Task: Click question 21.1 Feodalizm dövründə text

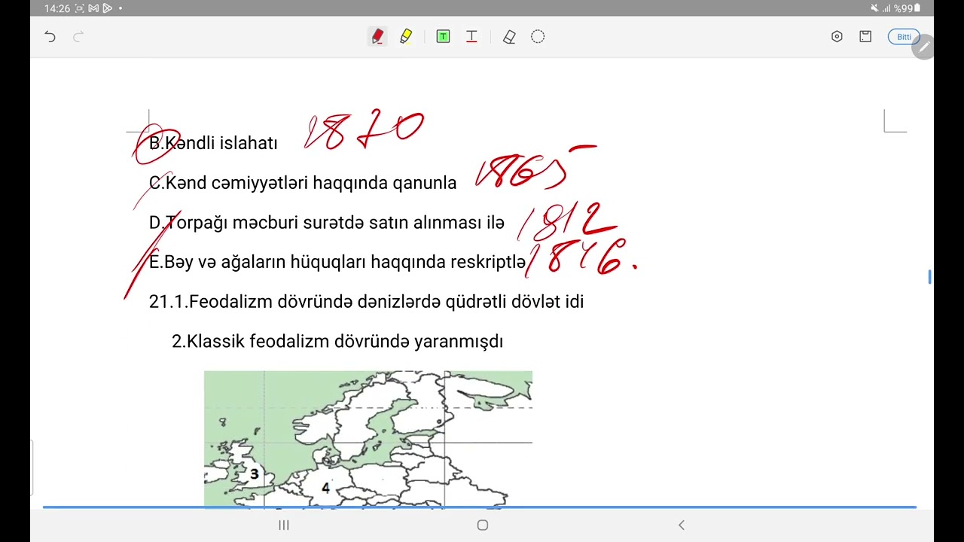Action: pyautogui.click(x=366, y=302)
